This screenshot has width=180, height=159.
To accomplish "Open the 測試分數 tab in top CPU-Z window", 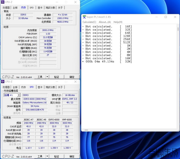I will click(50, 8).
